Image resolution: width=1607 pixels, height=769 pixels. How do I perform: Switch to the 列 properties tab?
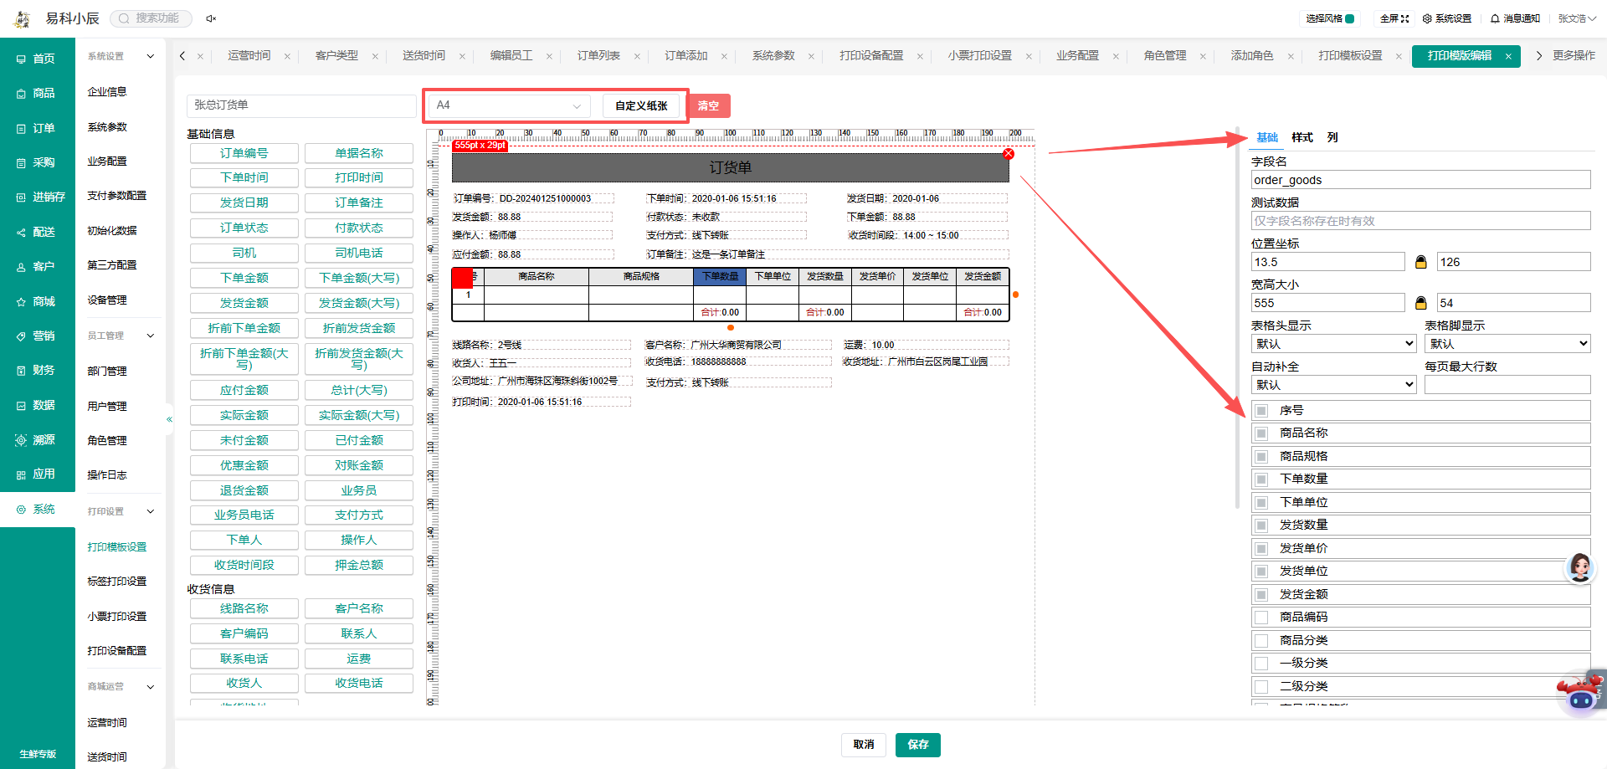point(1332,138)
